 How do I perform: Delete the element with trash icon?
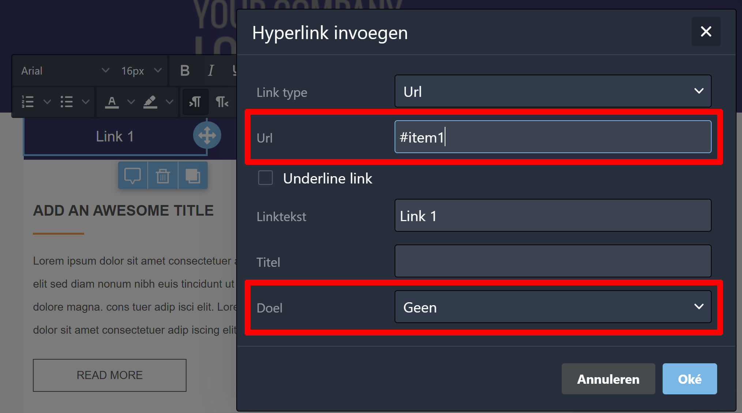coord(163,176)
